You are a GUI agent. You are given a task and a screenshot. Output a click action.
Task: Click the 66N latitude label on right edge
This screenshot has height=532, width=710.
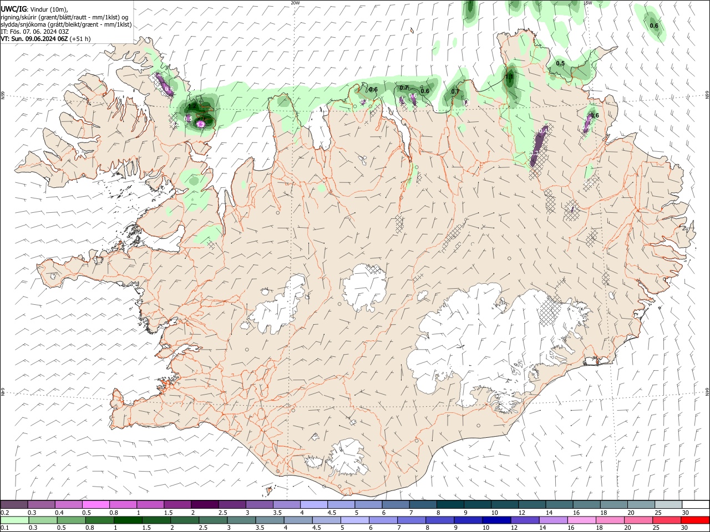[x=707, y=95]
